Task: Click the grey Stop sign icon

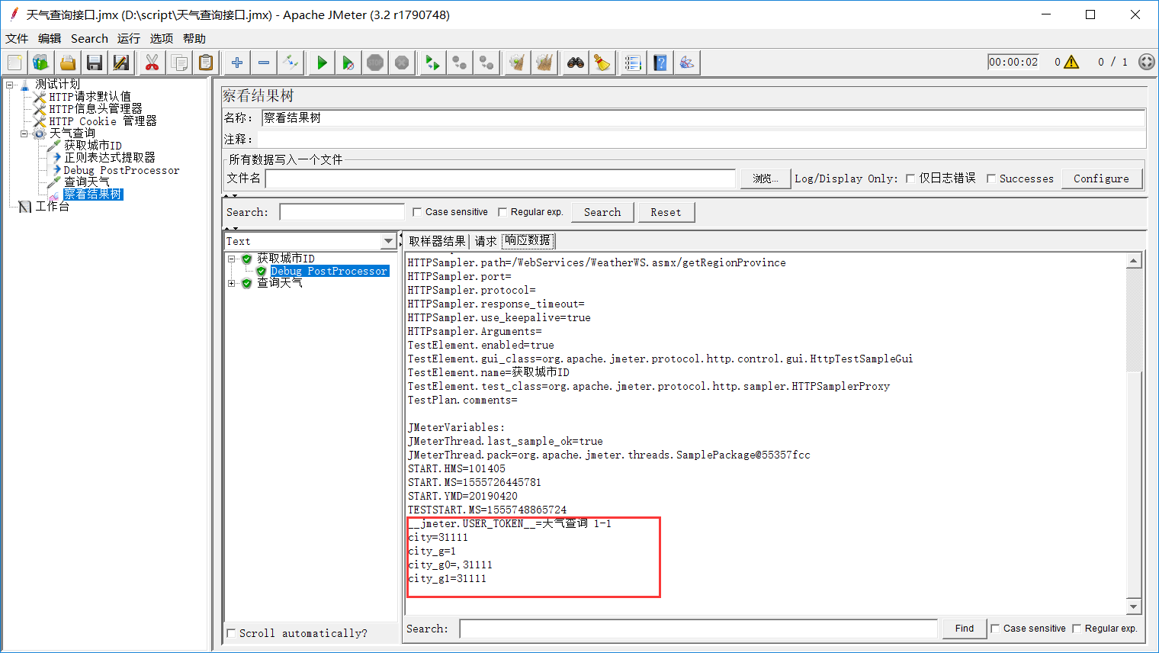Action: 375,63
